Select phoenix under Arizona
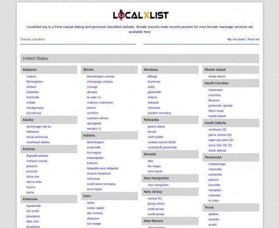 point(32,166)
